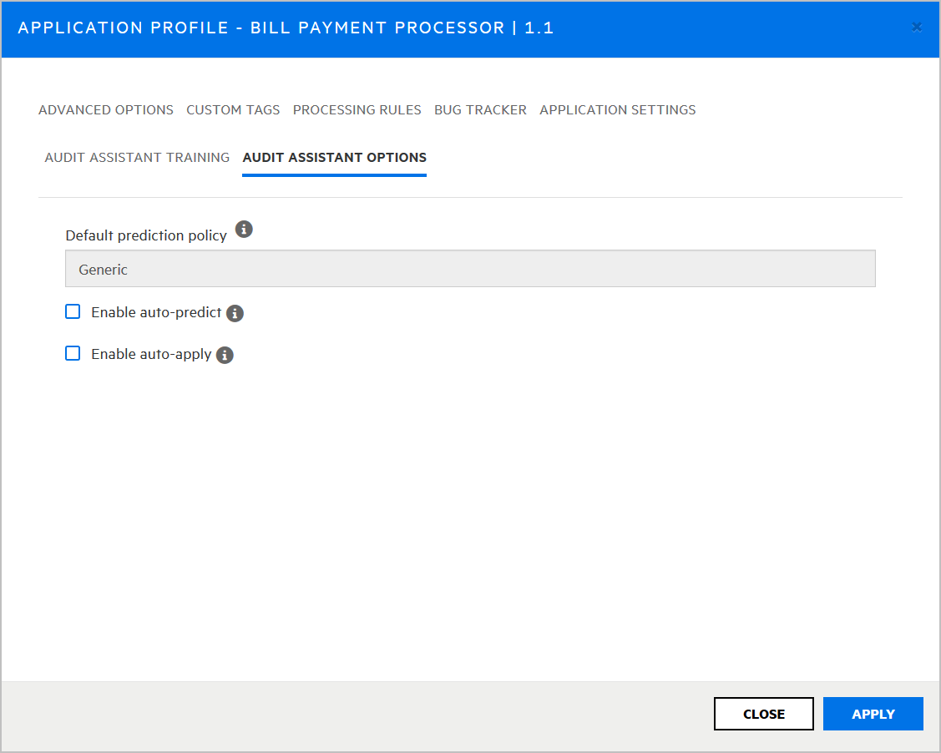
Task: Select the Bug Tracker tab
Action: (480, 110)
